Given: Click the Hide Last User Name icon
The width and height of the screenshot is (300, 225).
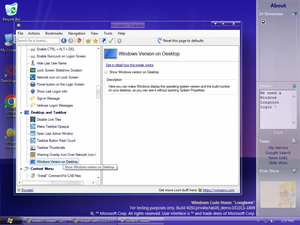Looking at the screenshot, I should coord(33,63).
